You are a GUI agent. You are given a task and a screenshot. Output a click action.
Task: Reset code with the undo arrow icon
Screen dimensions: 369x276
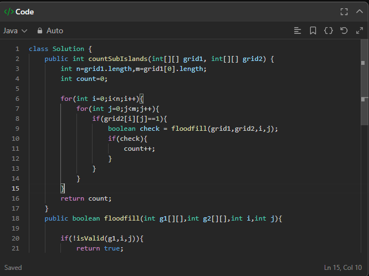tap(344, 30)
